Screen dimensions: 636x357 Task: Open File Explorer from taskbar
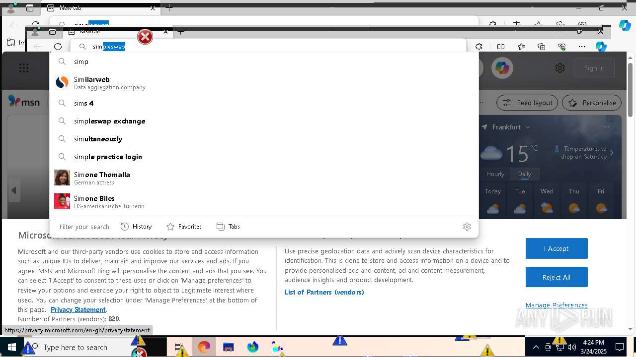(228, 347)
